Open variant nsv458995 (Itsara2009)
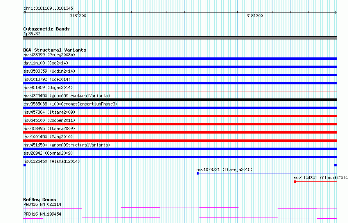Image resolution: width=348 pixels, height=223 pixels. 49,128
